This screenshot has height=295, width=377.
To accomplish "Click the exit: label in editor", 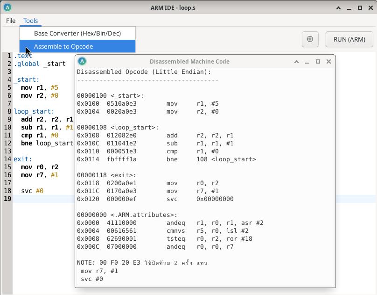I will (22, 159).
